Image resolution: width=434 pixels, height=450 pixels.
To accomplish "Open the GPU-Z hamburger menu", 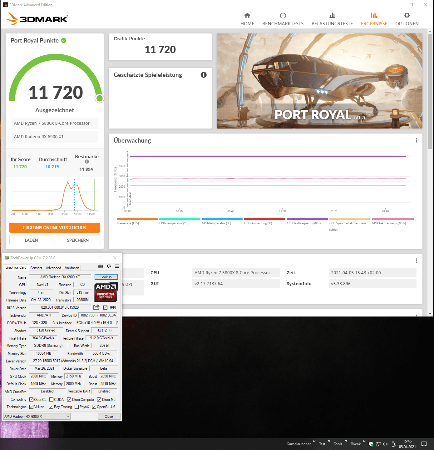I will [x=117, y=266].
